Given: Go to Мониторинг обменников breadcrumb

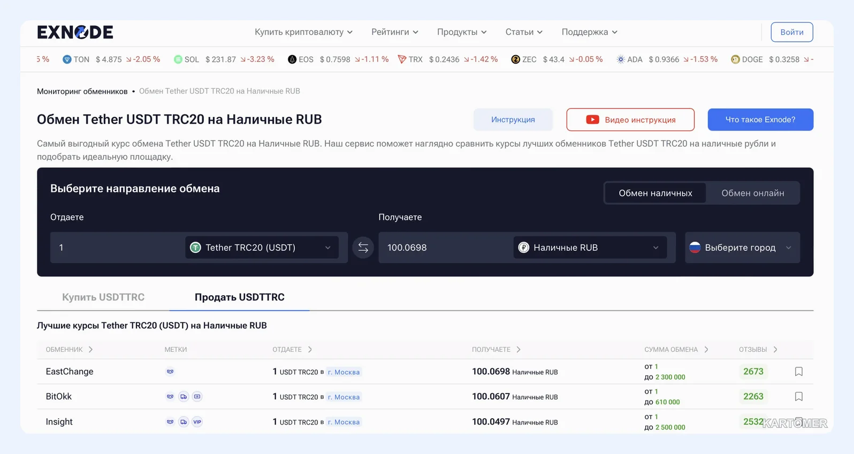Looking at the screenshot, I should point(82,91).
